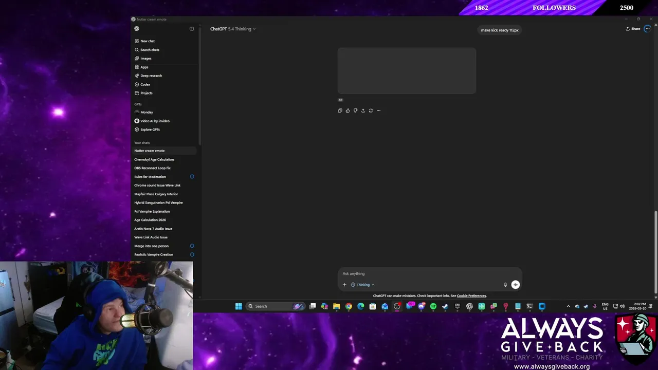Start voice mode with the white round button
This screenshot has height=370, width=658.
pos(516,285)
